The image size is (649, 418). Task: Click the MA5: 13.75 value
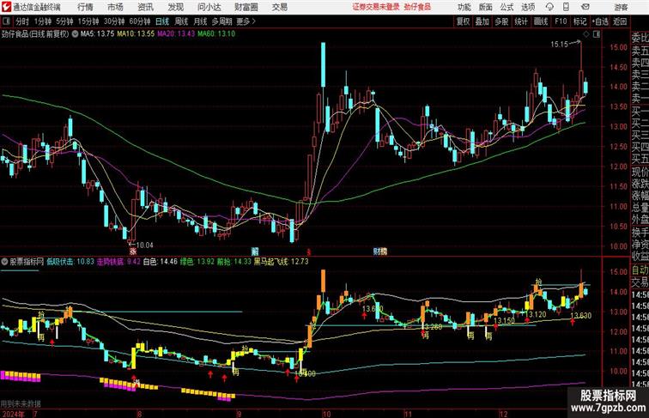tap(97, 34)
